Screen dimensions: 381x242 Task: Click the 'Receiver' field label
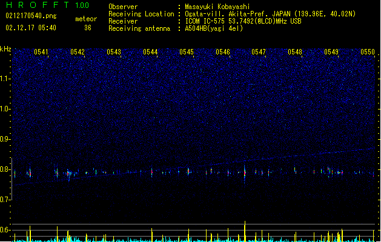[x=123, y=21]
